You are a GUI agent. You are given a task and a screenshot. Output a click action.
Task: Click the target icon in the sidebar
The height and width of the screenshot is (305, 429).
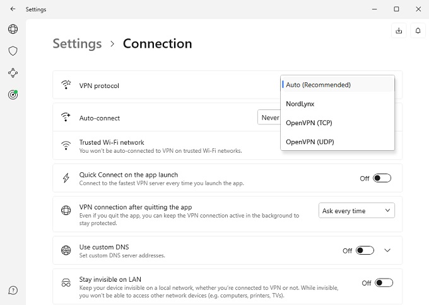pos(13,95)
